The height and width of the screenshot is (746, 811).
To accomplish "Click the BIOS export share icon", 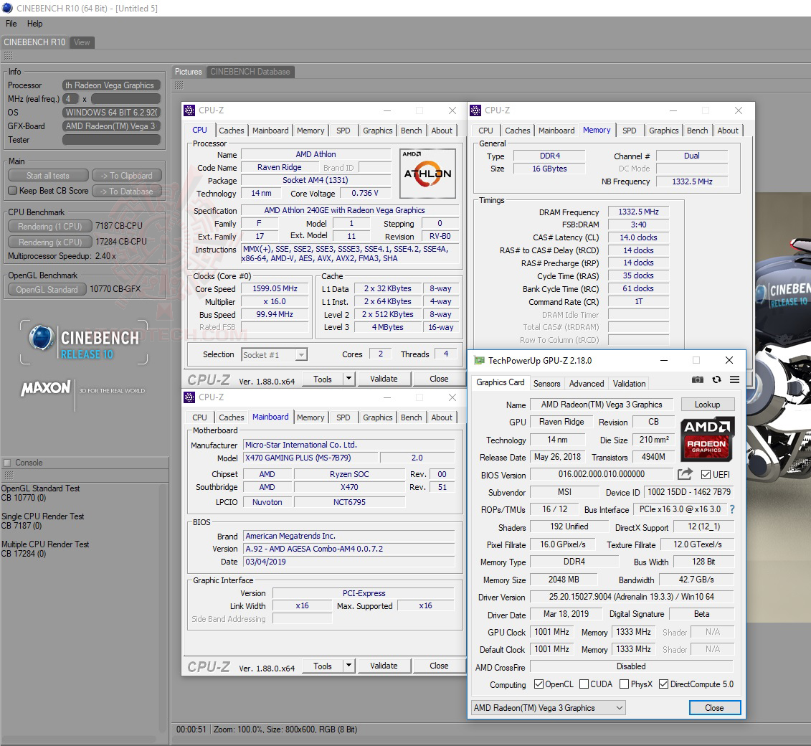I will point(685,474).
